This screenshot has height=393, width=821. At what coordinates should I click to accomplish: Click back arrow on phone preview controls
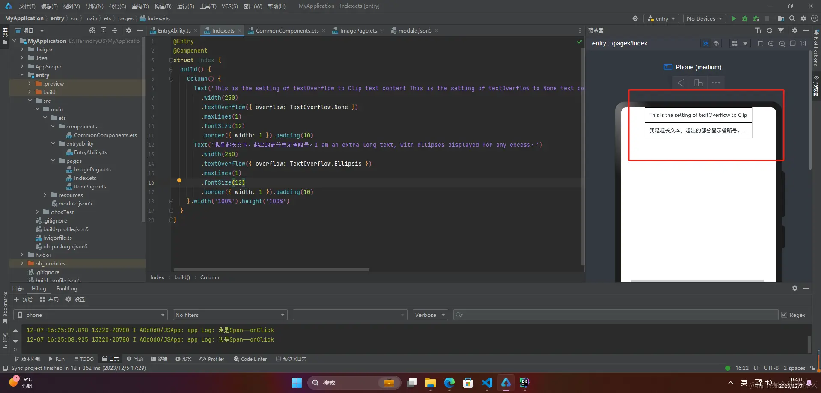click(x=681, y=83)
